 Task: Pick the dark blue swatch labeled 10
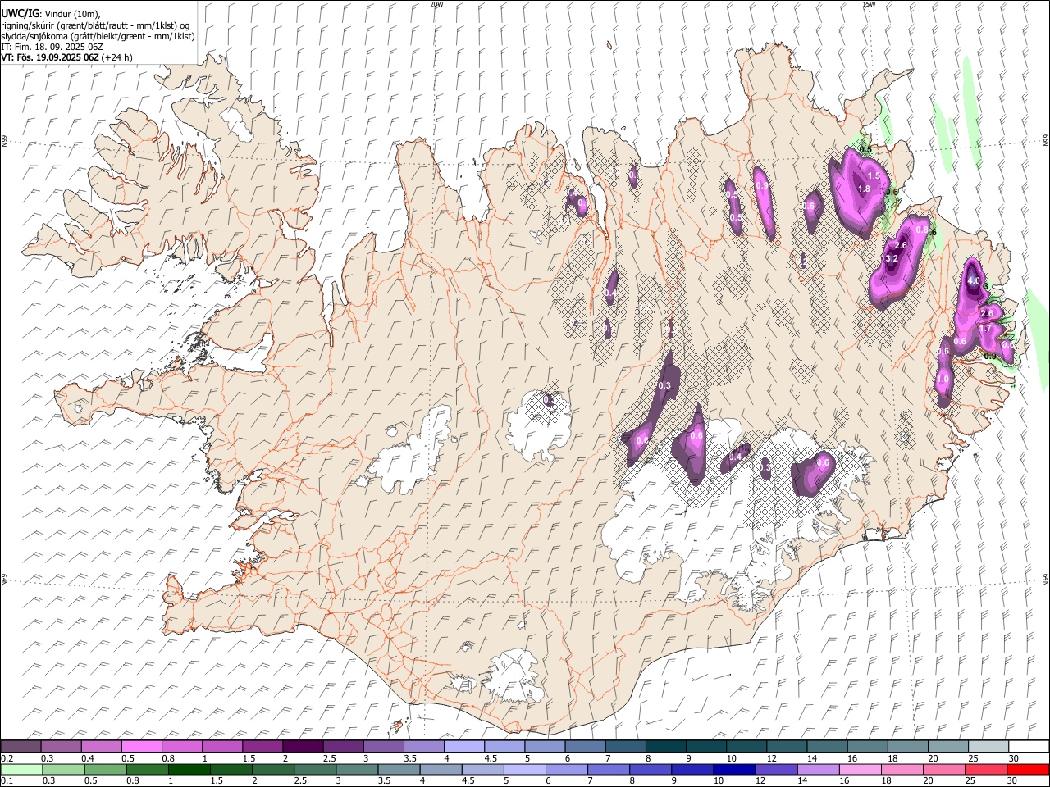coord(733,769)
